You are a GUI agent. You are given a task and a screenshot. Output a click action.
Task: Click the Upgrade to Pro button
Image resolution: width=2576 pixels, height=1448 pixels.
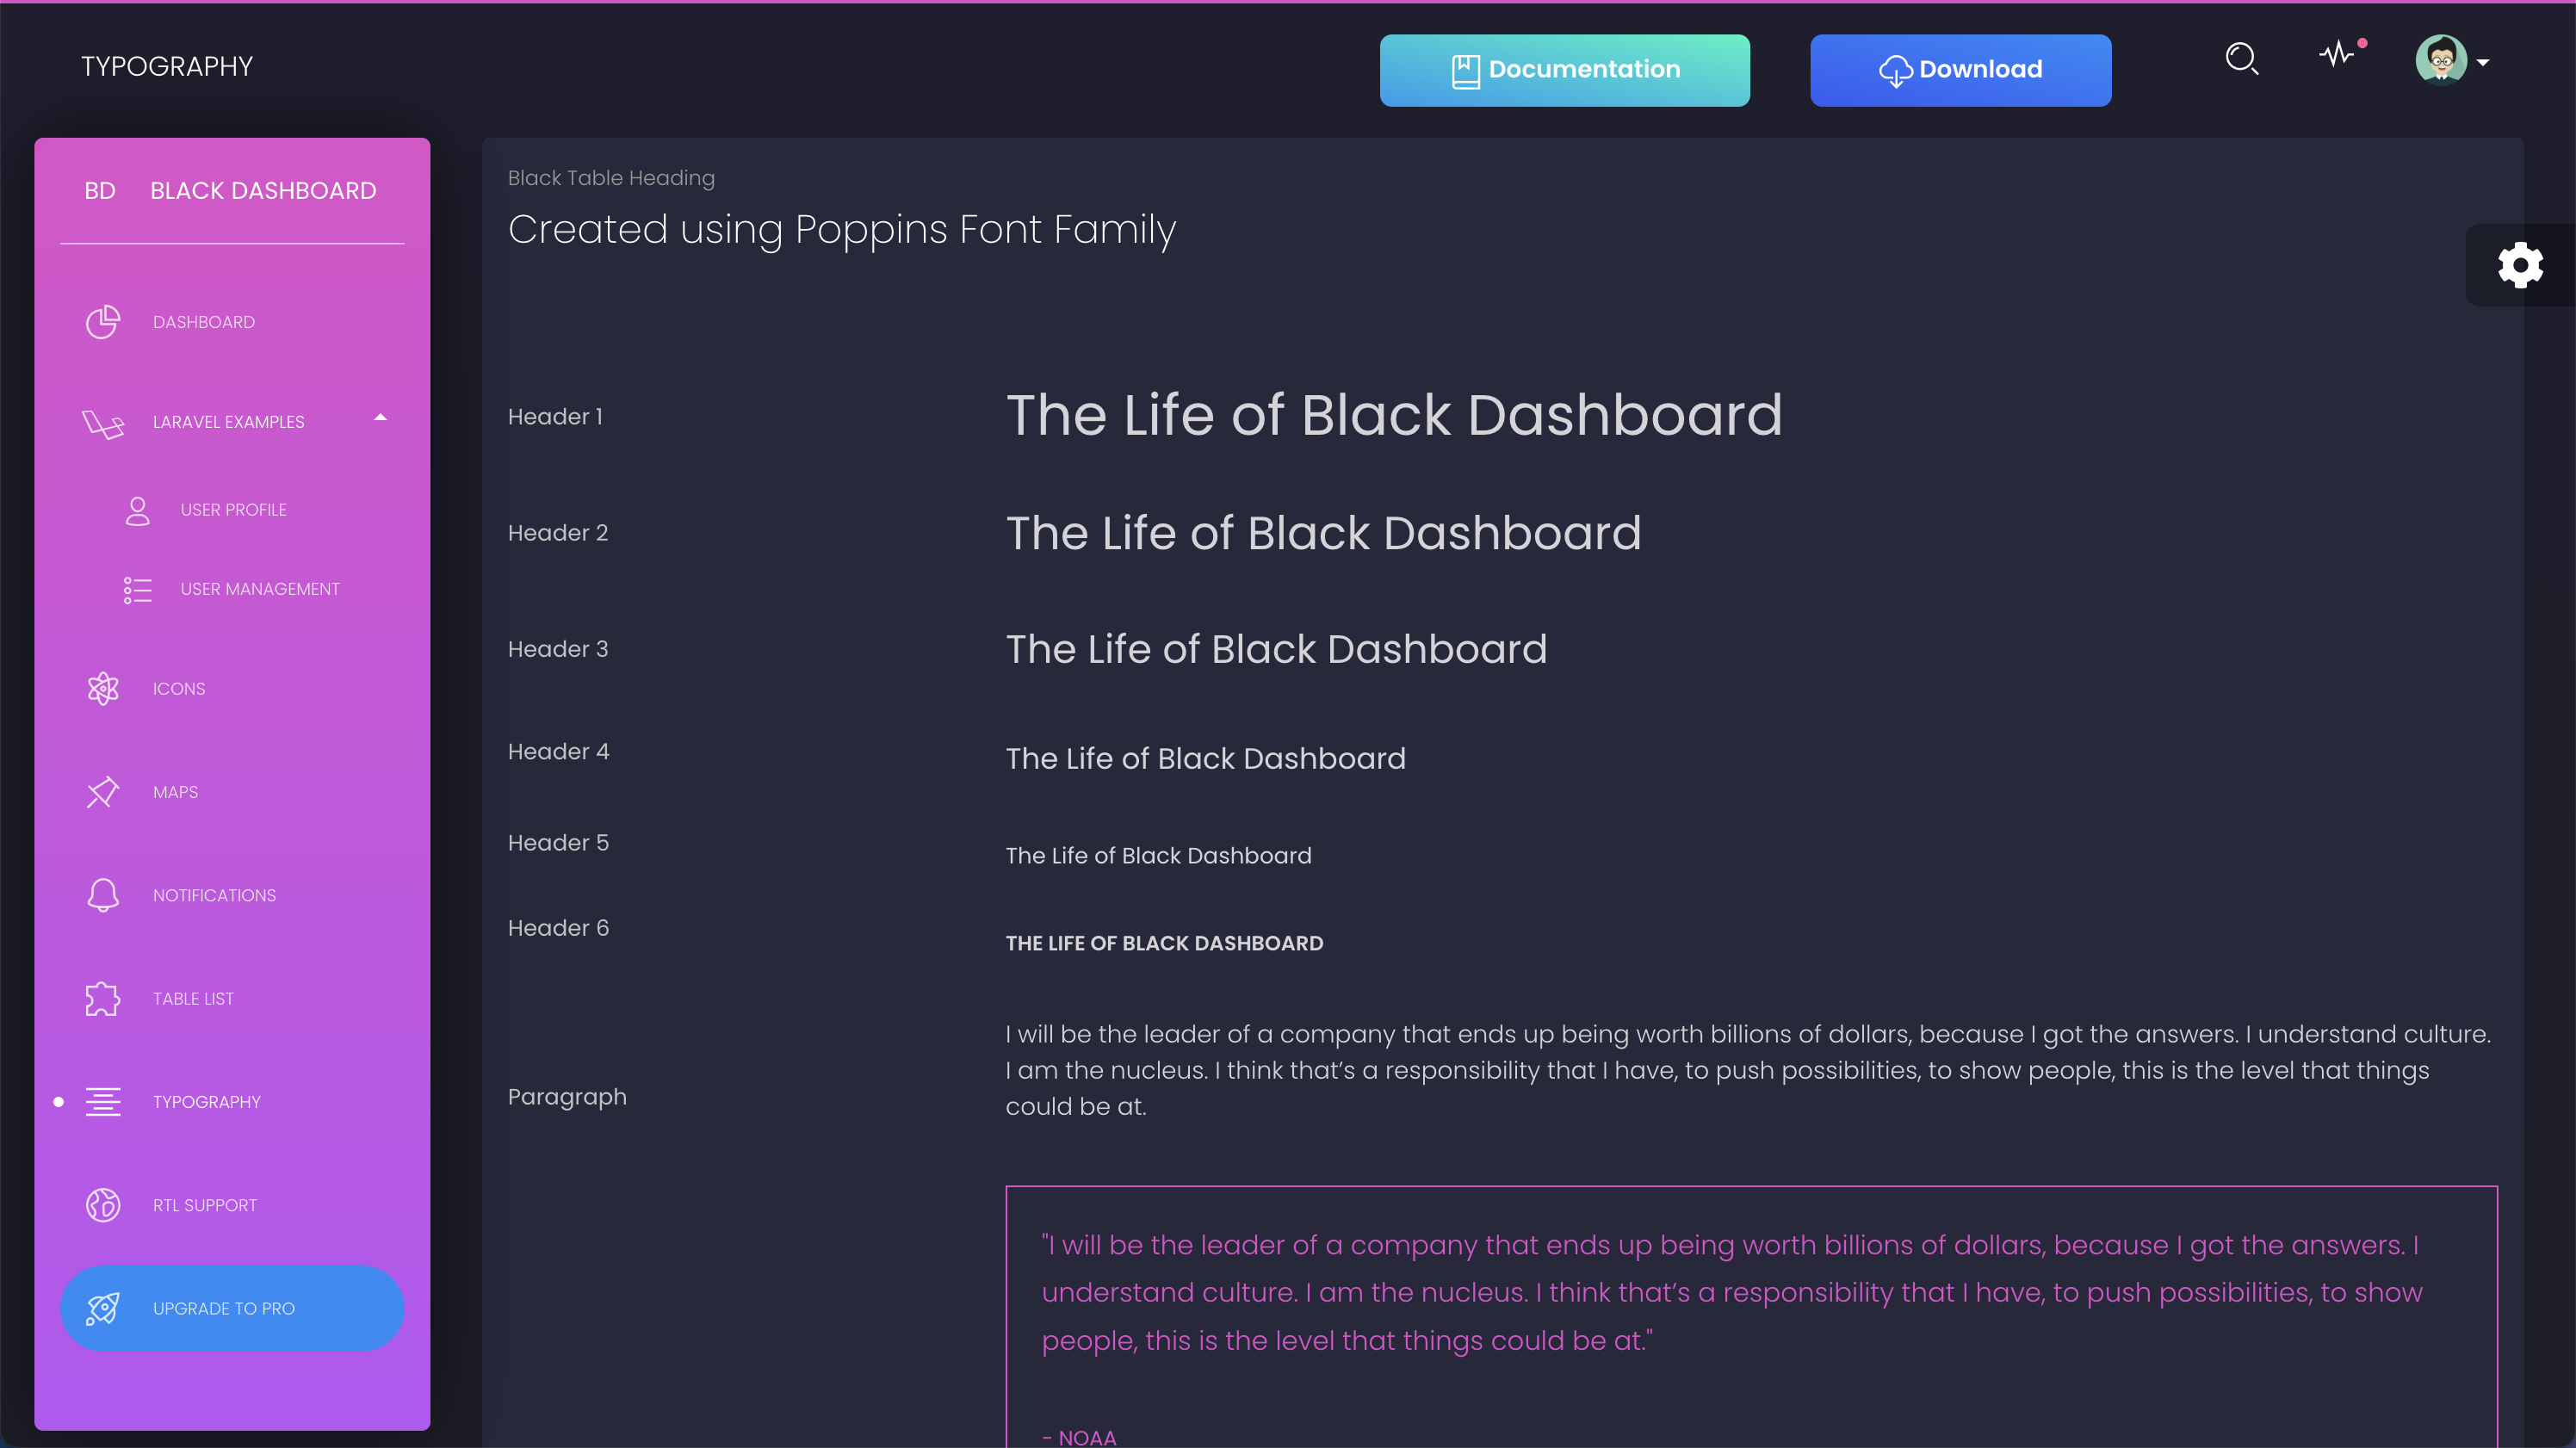point(232,1308)
